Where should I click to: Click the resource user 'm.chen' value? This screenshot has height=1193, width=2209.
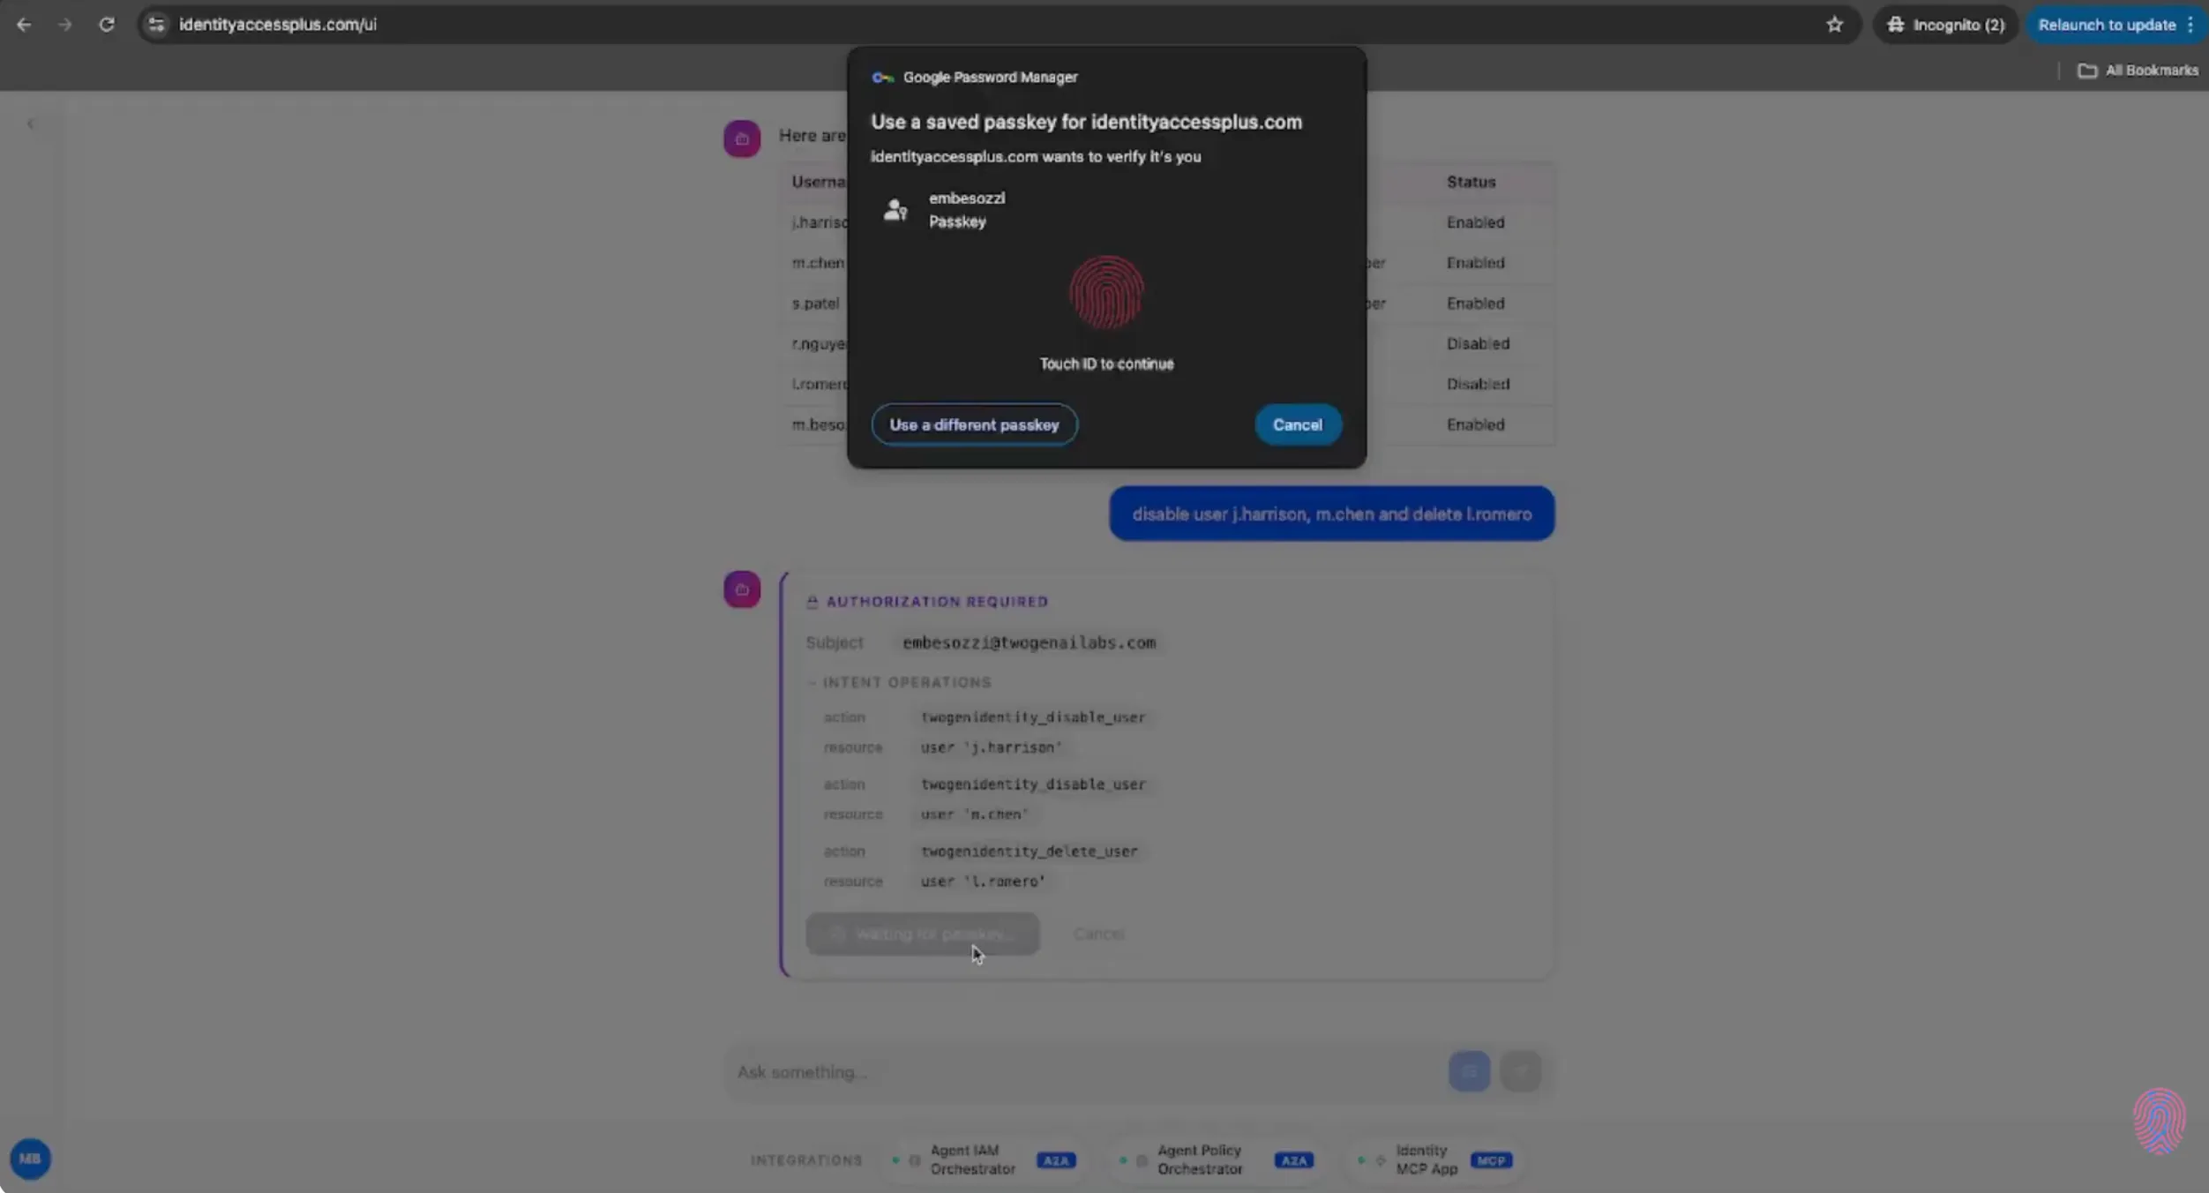coord(974,814)
